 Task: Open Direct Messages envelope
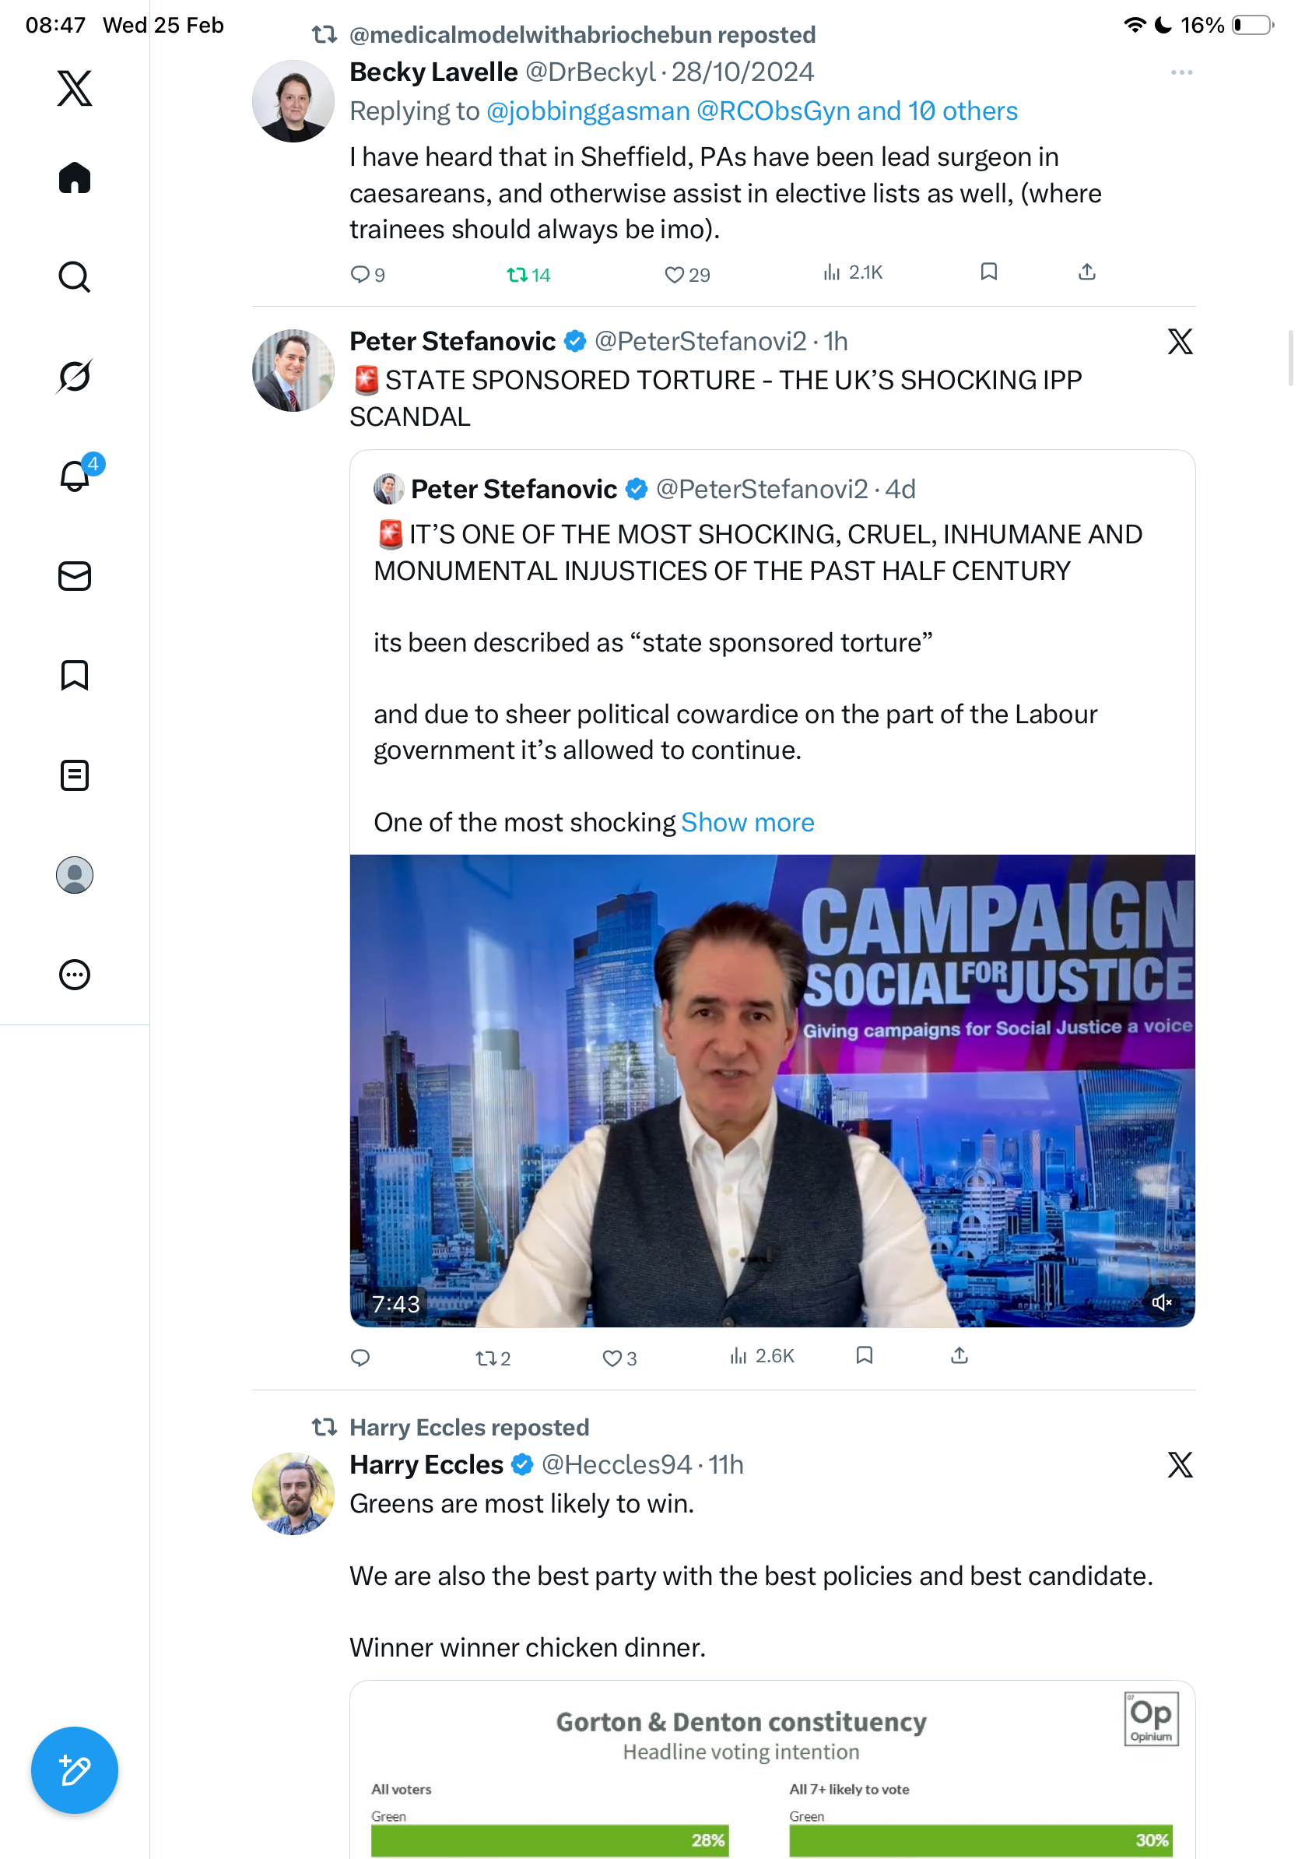pos(75,575)
